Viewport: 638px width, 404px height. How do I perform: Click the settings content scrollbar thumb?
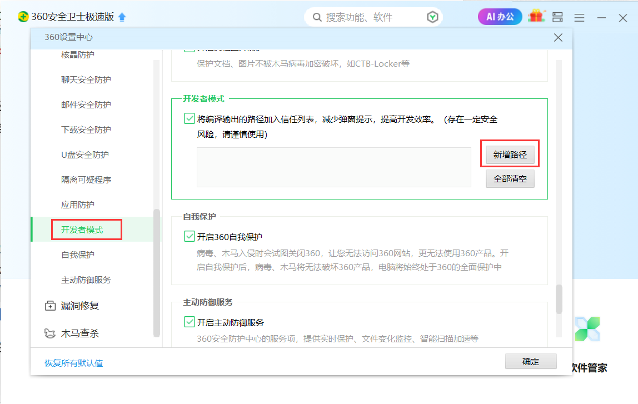[559, 299]
